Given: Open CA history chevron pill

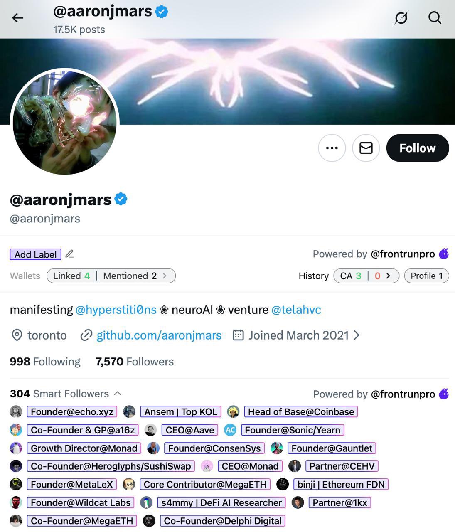Looking at the screenshot, I should tap(366, 276).
